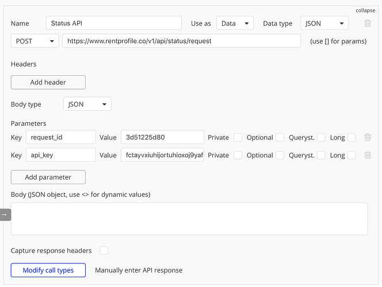Image resolution: width=382 pixels, height=287 pixels.
Task: Open the Data type JSON dropdown
Action: click(324, 23)
